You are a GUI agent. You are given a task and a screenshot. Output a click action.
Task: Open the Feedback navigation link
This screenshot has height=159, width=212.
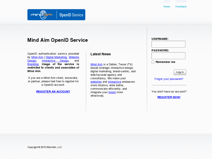pyautogui.click(x=181, y=6)
